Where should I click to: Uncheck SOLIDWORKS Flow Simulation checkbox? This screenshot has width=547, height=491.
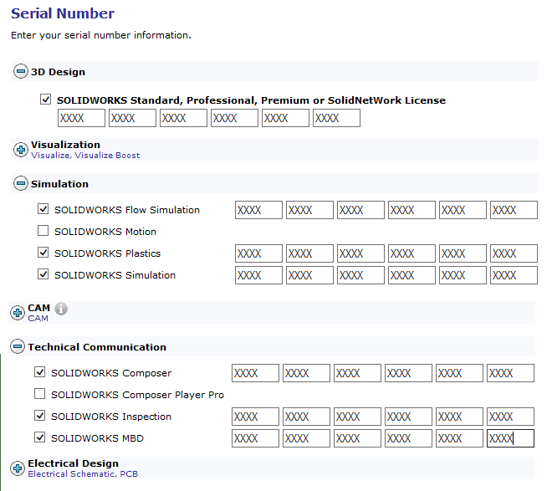(43, 210)
